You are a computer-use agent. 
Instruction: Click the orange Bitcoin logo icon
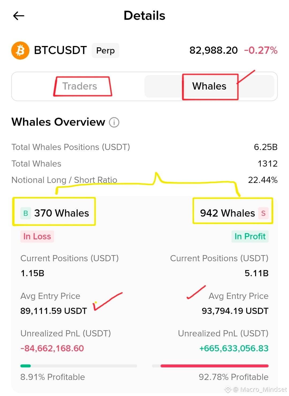click(20, 50)
